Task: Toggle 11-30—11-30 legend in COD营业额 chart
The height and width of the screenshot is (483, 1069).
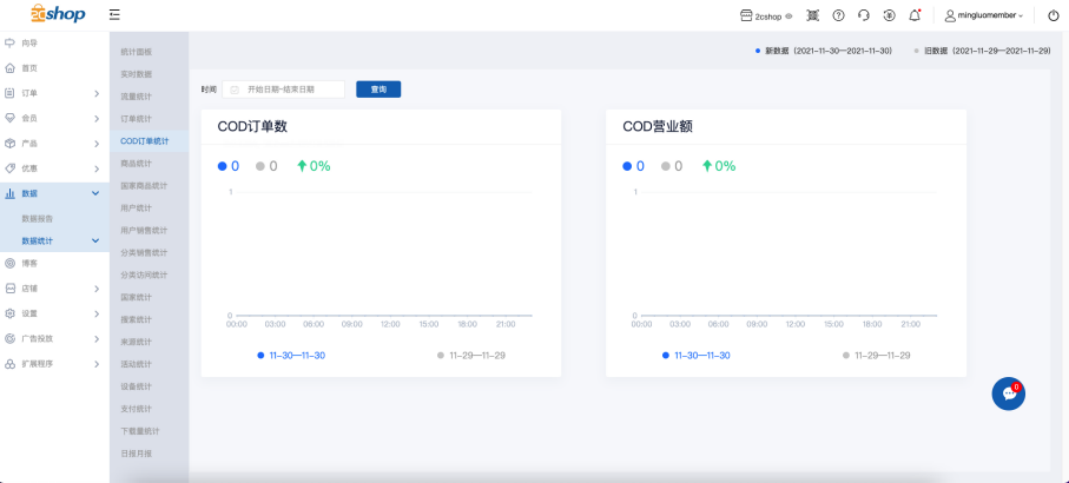Action: (696, 355)
